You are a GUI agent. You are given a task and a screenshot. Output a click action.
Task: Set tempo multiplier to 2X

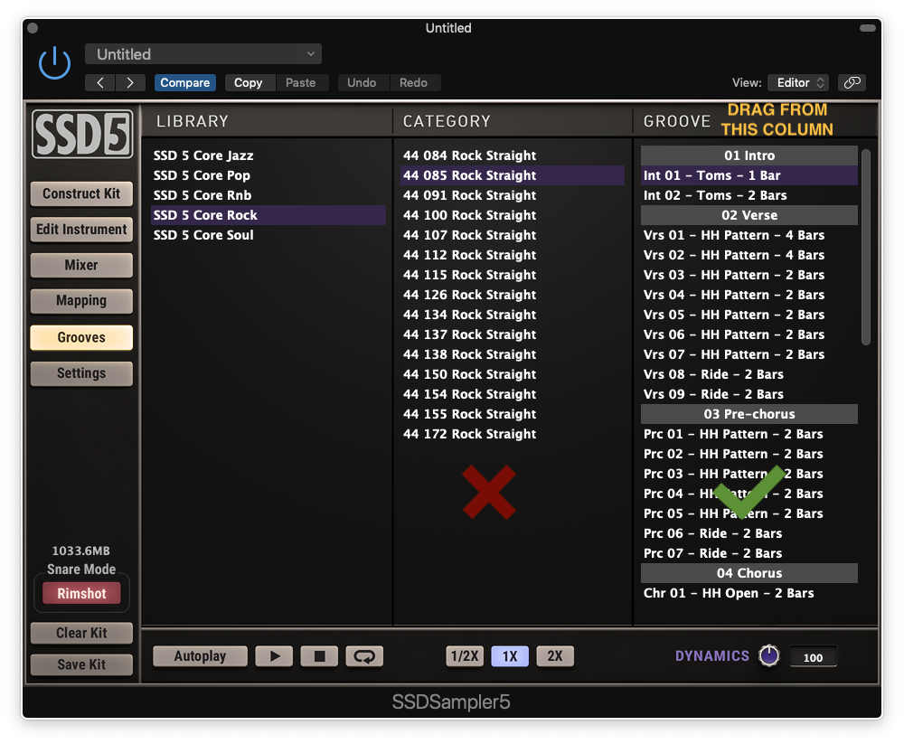(x=555, y=656)
